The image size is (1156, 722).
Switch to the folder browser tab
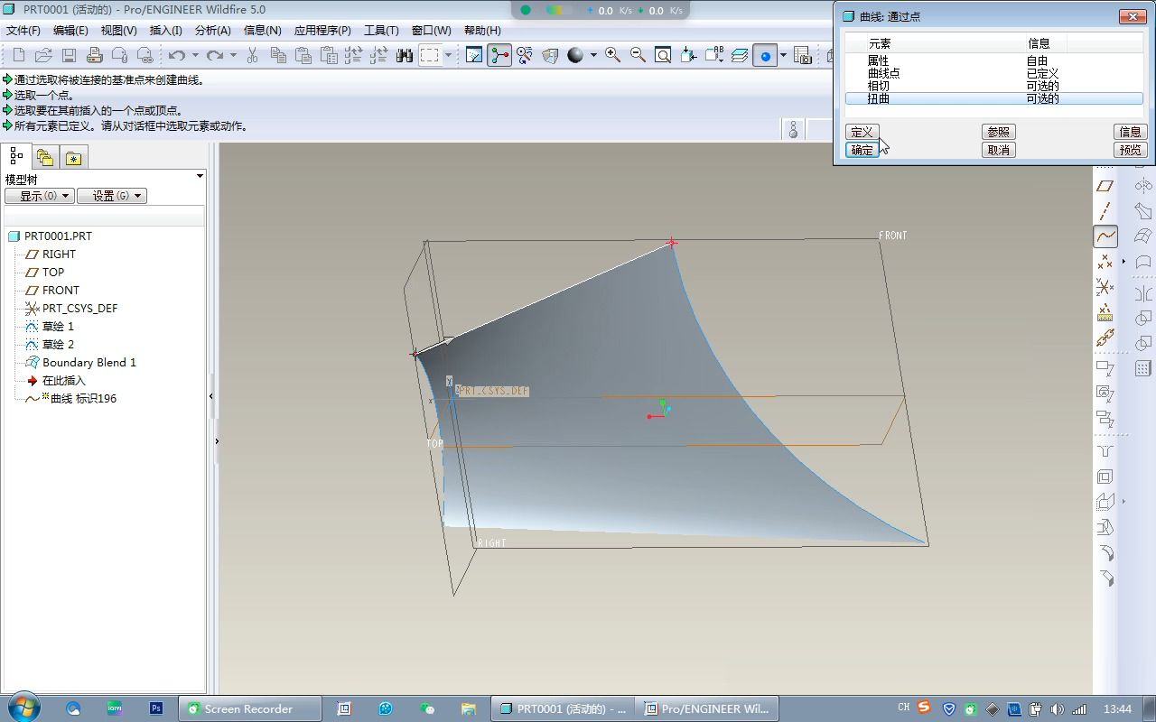pos(45,157)
